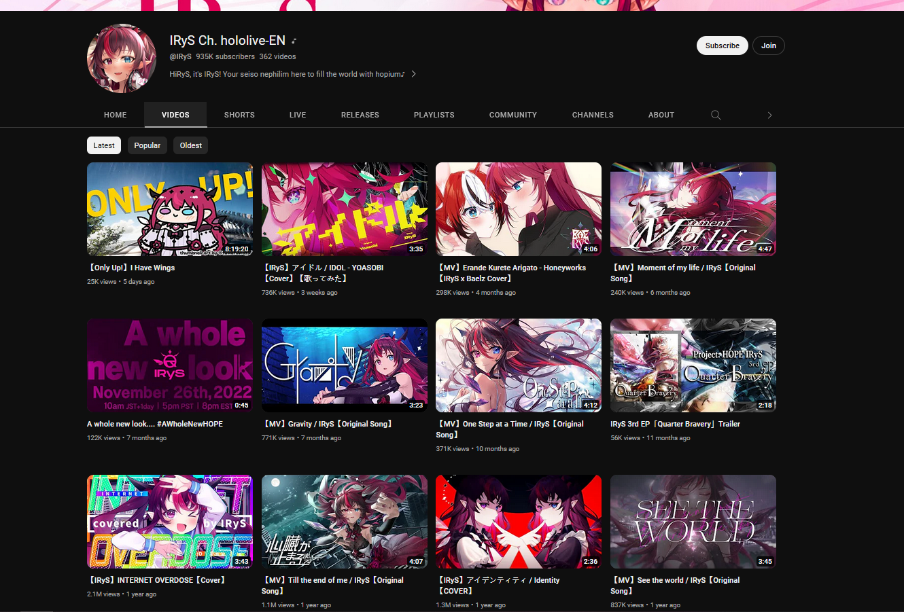Screen dimensions: 904x612
Task: Click '25K views • 5 days ago' text
Action: (x=121, y=282)
